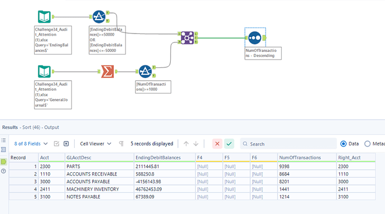This screenshot has width=385, height=214.
Task: Click the NumOfTransactions column header
Action: [x=307, y=158]
